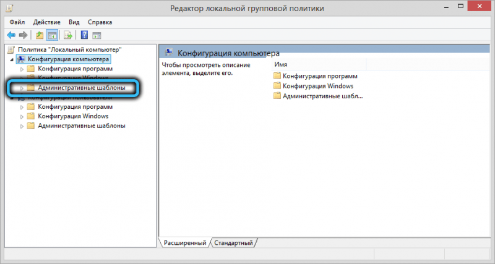Close the policy editor window

(480, 6)
